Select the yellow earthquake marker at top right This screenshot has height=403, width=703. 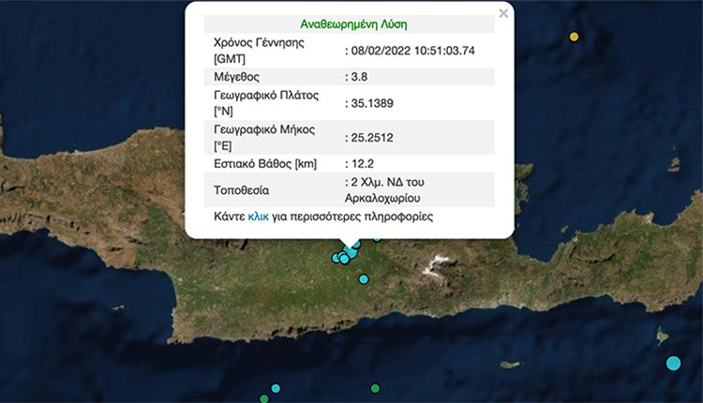pyautogui.click(x=574, y=37)
